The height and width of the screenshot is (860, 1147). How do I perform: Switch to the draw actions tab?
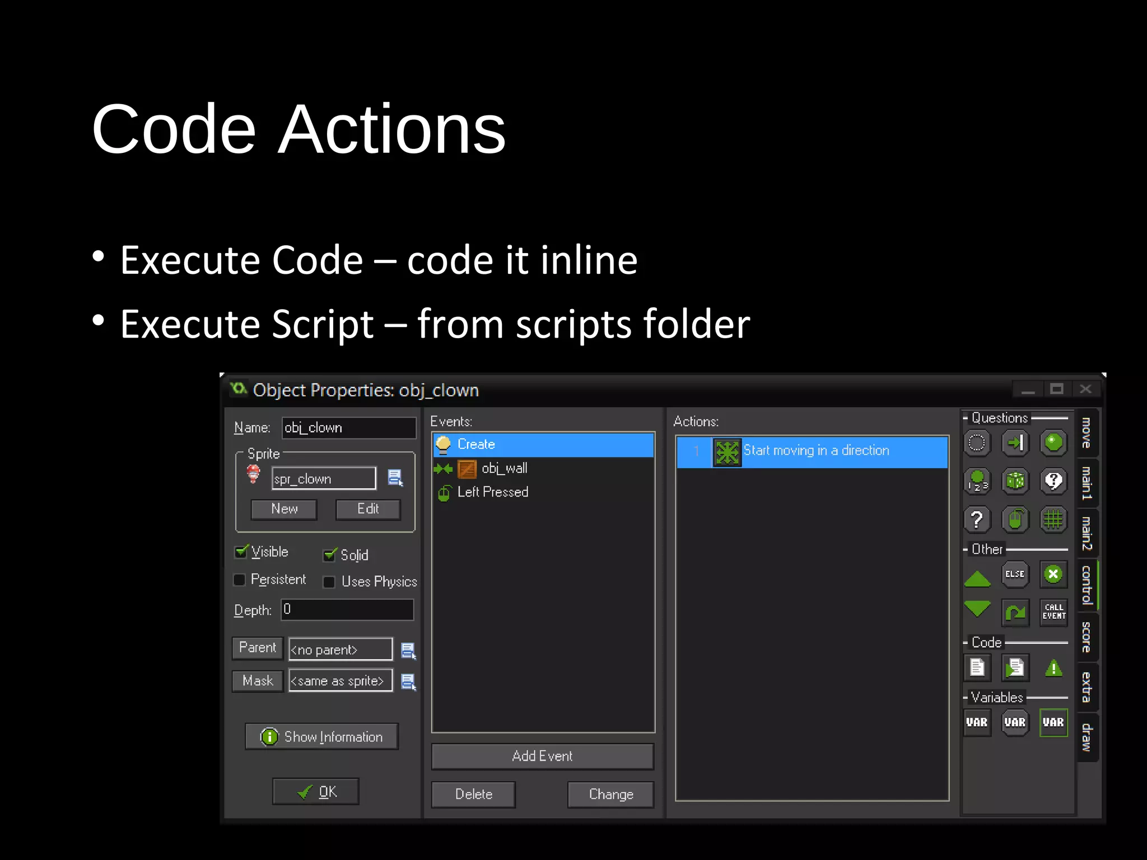[x=1087, y=737]
